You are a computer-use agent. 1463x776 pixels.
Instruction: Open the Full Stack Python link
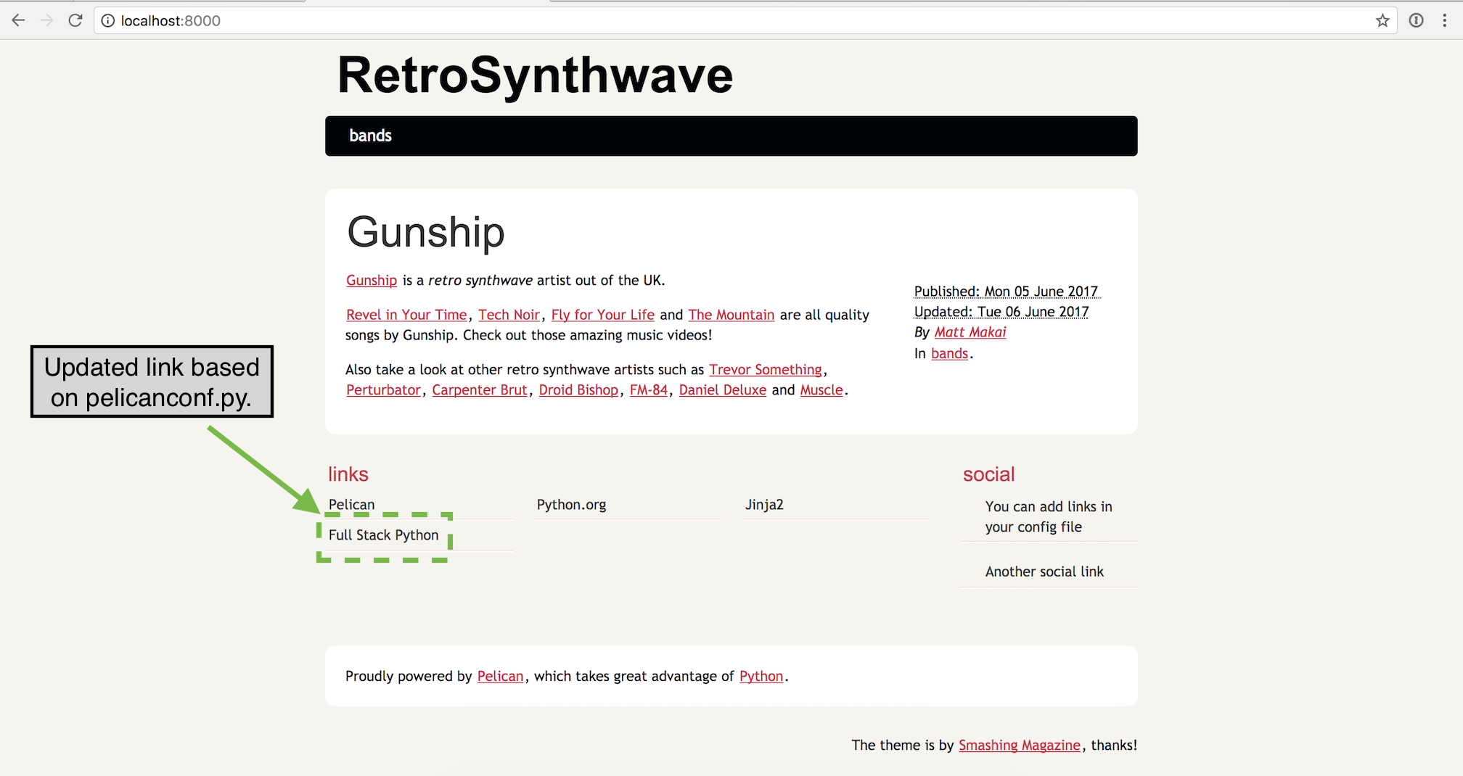(383, 535)
